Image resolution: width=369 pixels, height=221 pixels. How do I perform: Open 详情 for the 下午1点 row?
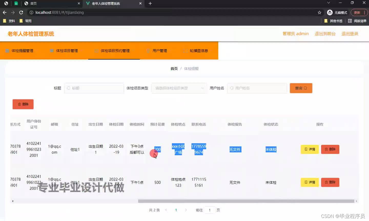point(310,182)
